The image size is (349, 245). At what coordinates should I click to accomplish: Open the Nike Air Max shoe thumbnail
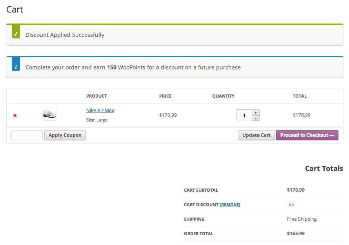point(50,114)
